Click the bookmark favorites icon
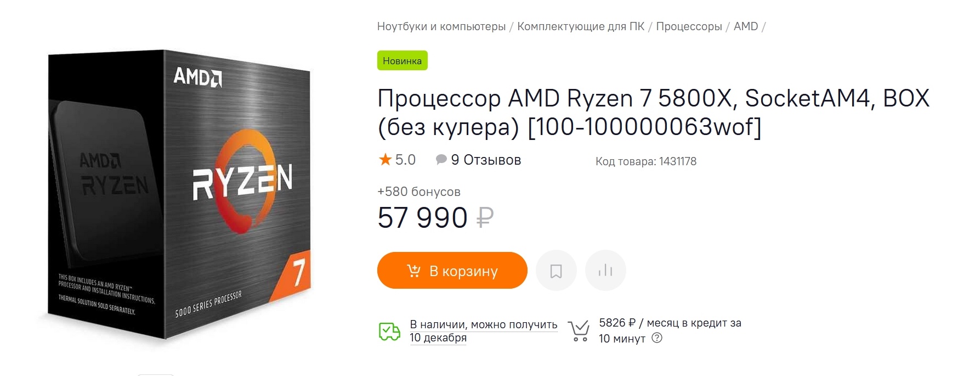 [x=556, y=271]
